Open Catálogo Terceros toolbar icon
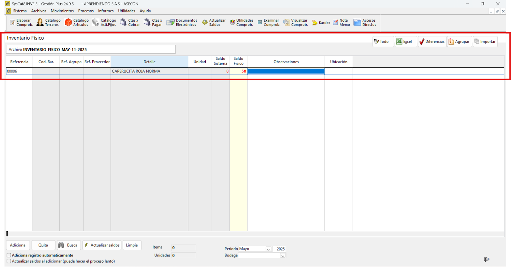This screenshot has height=267, width=511. click(x=48, y=22)
